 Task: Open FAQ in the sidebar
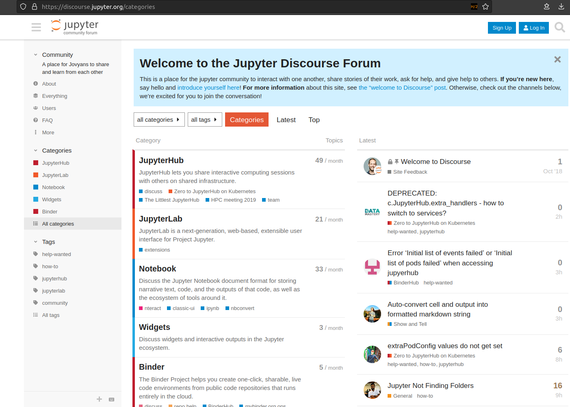(48, 121)
